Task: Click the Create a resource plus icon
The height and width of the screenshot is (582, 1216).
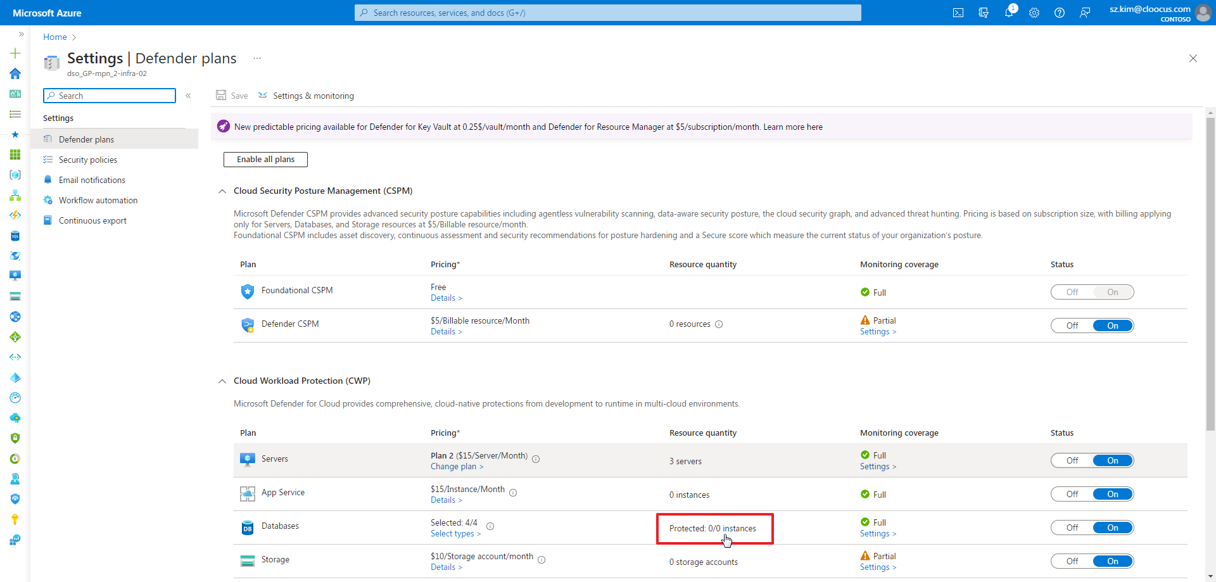Action: click(x=15, y=53)
